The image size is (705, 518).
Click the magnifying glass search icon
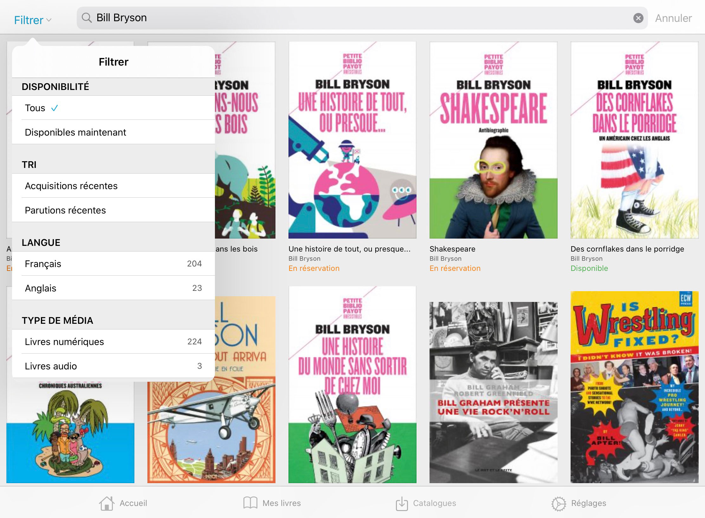[x=87, y=18]
